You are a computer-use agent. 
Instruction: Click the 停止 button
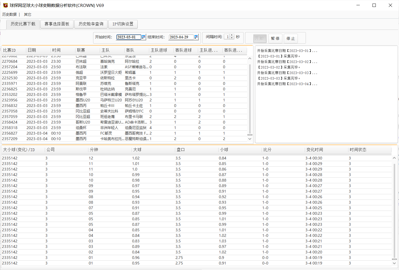coord(291,38)
